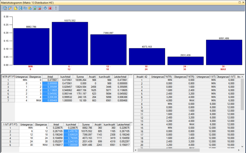Click the Untergrenze(7 NTR) column header
246x153 pixels.
pyautogui.click(x=162, y=76)
